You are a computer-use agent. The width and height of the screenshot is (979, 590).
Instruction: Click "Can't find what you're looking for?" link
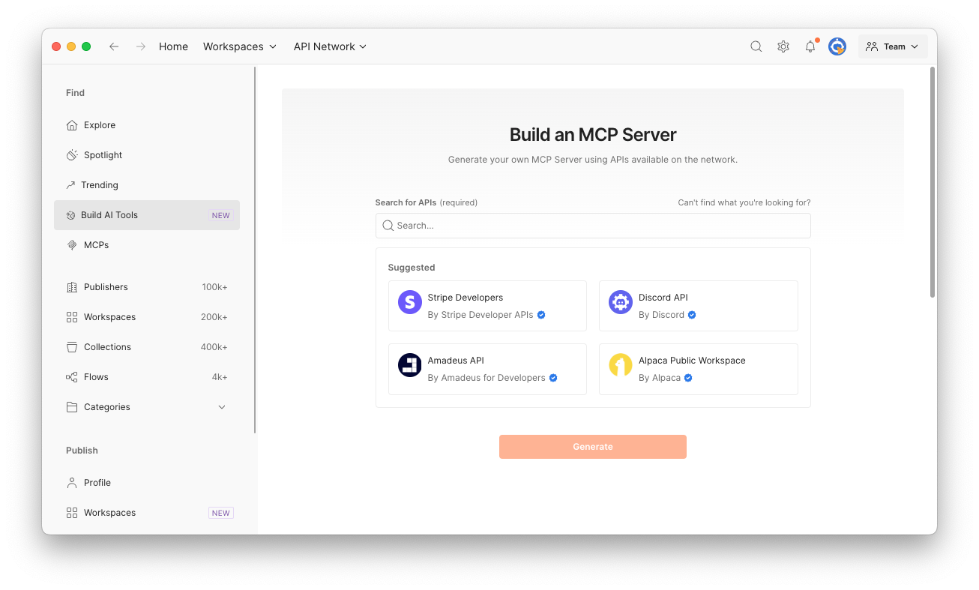click(x=744, y=202)
